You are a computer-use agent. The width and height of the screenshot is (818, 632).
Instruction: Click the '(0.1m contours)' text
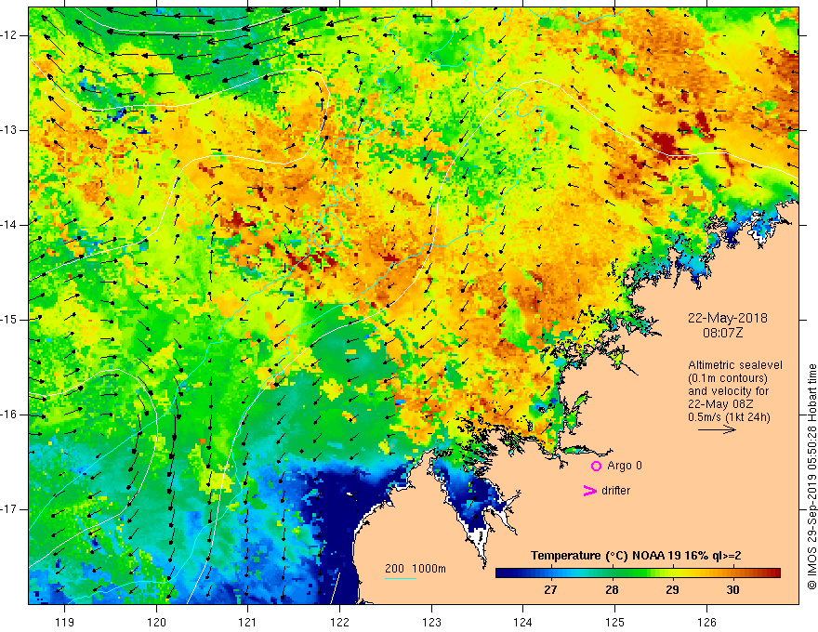[728, 378]
